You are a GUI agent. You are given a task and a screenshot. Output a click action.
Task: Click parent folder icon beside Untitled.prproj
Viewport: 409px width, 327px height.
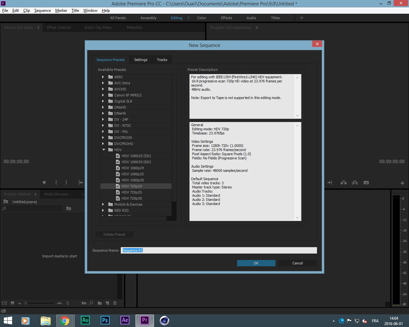pos(6,202)
